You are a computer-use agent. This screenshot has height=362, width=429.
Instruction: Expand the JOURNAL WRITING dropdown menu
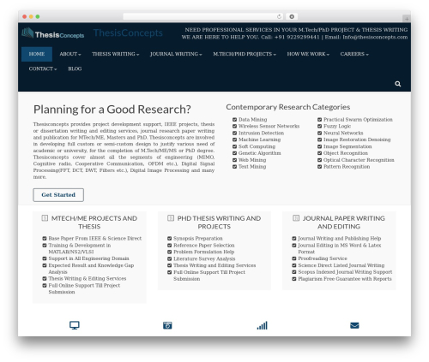(x=176, y=54)
